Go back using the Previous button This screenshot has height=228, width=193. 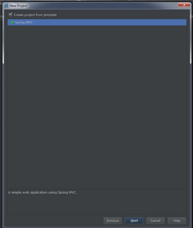point(113,221)
